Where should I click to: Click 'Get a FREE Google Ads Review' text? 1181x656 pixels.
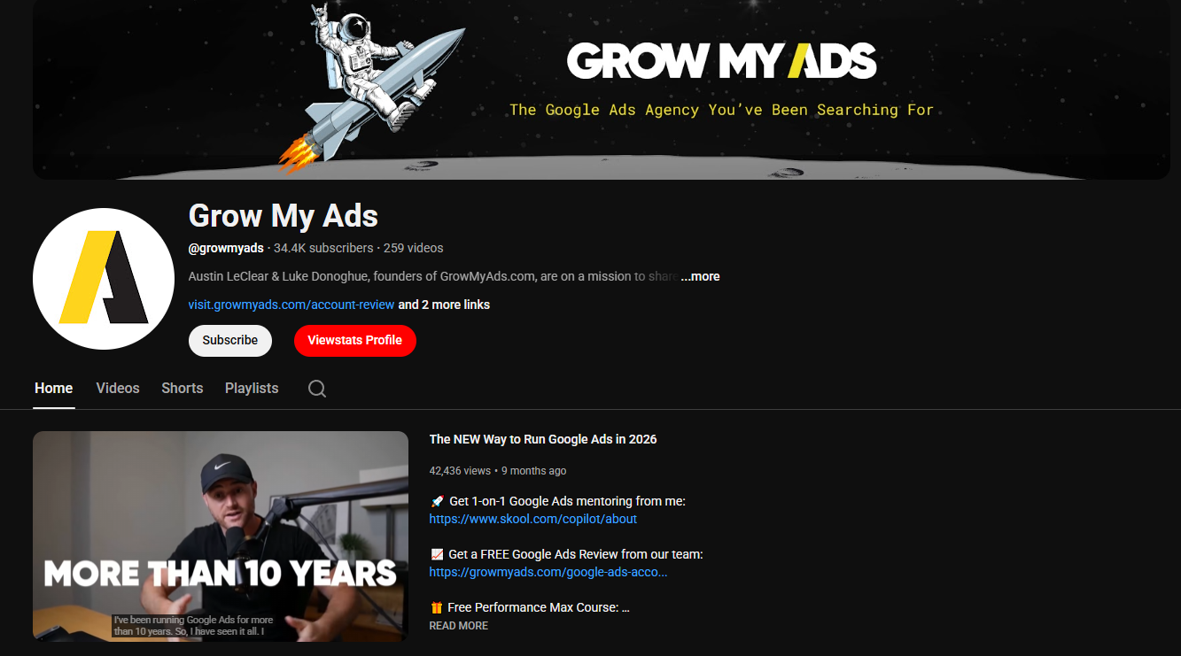coord(576,554)
